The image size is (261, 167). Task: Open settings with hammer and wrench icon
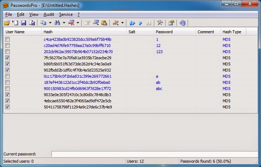160,23
